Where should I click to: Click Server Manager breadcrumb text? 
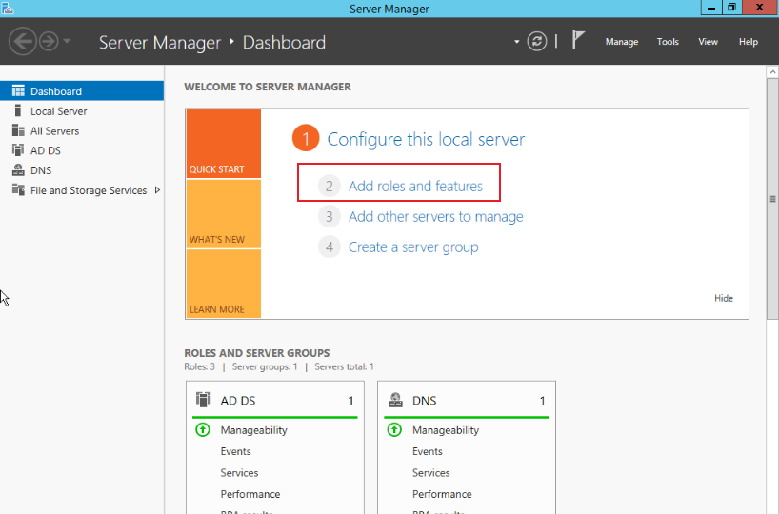tap(159, 42)
